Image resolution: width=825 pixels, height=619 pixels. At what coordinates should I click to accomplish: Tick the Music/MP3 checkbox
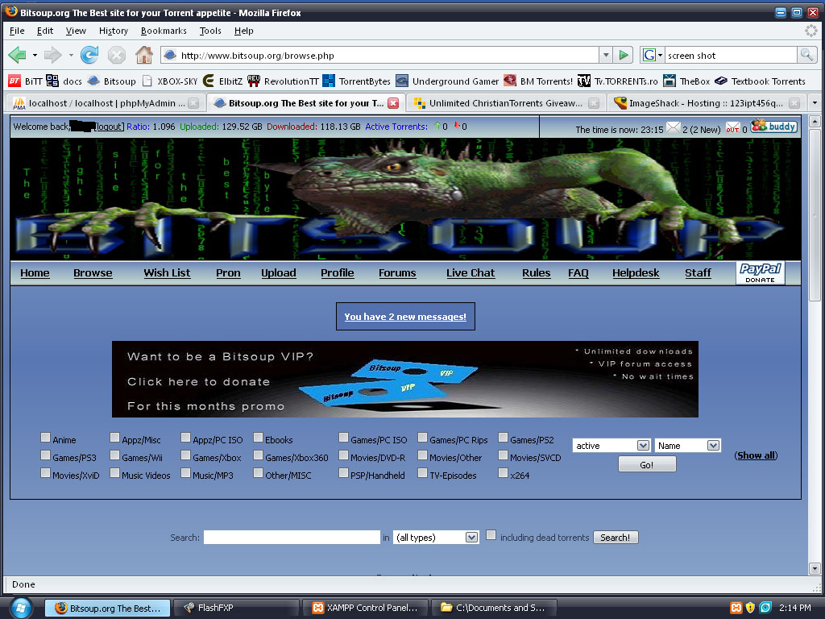pos(186,473)
